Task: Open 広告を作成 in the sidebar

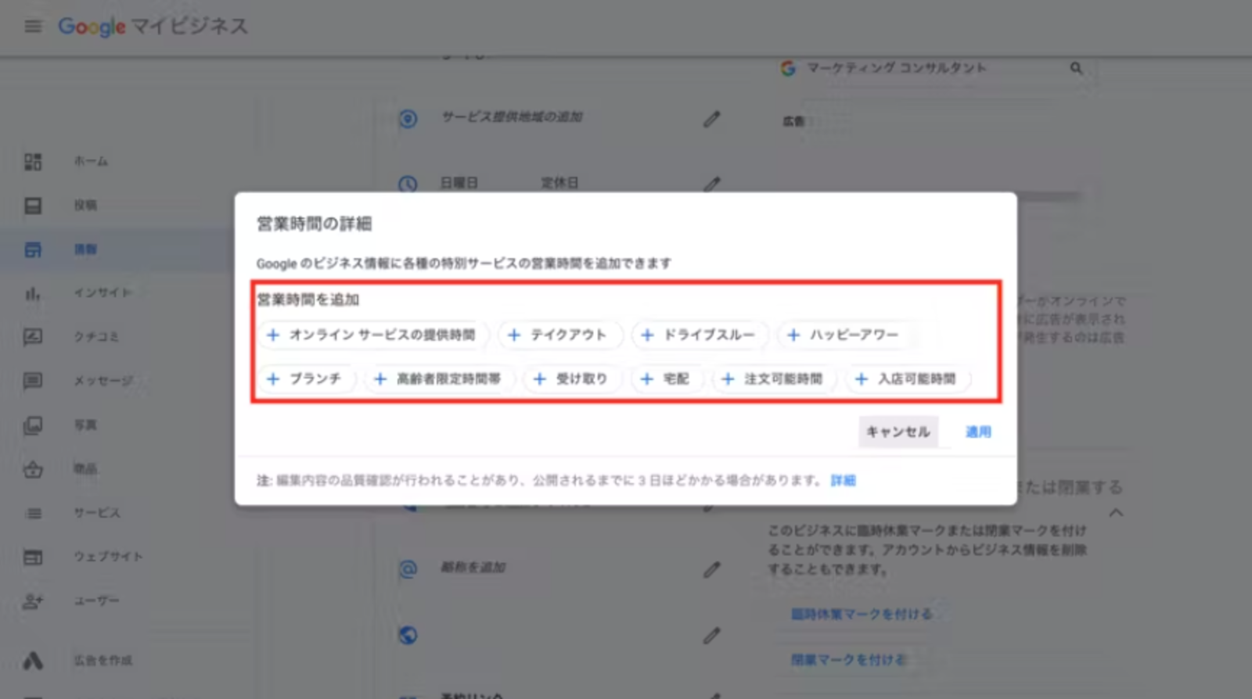Action: tap(103, 661)
